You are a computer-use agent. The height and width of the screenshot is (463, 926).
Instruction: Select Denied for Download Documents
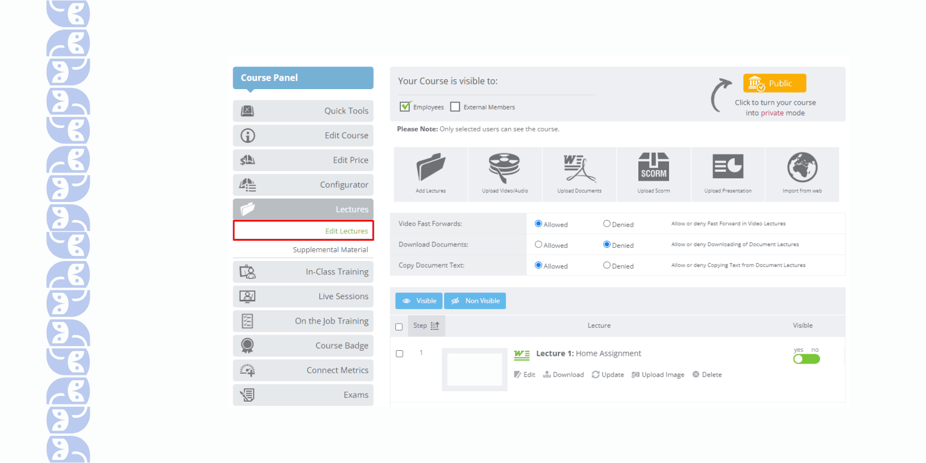pyautogui.click(x=607, y=244)
